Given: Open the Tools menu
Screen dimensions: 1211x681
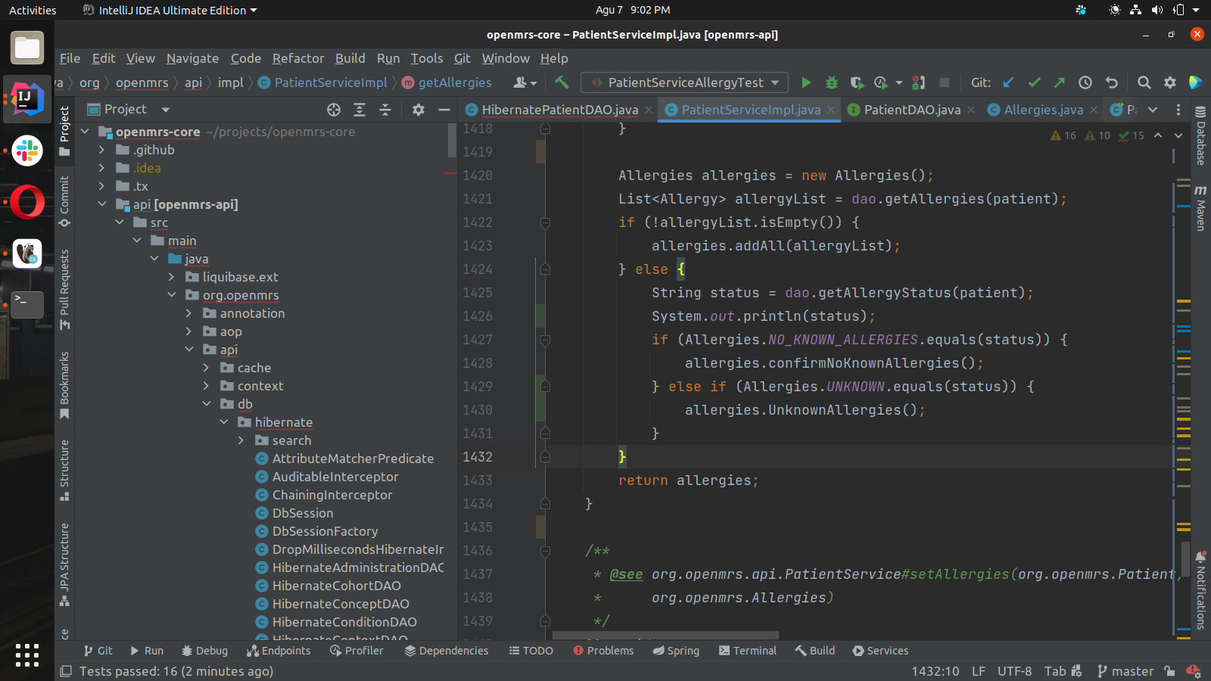Looking at the screenshot, I should [x=427, y=58].
